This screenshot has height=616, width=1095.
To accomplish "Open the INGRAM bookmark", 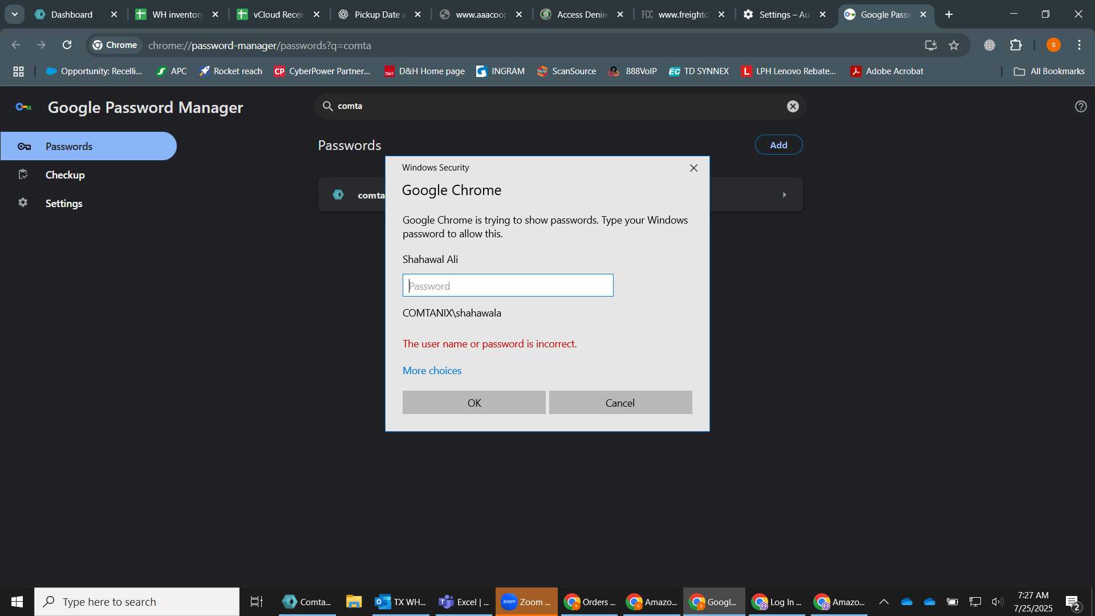I will coord(500,71).
